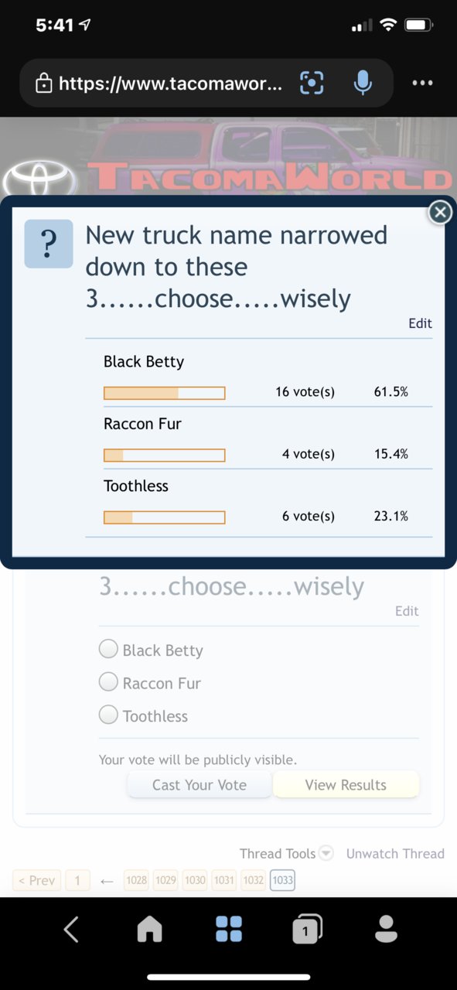457x990 pixels.
Task: Tap the QR scan icon in address bar
Action: 311,83
